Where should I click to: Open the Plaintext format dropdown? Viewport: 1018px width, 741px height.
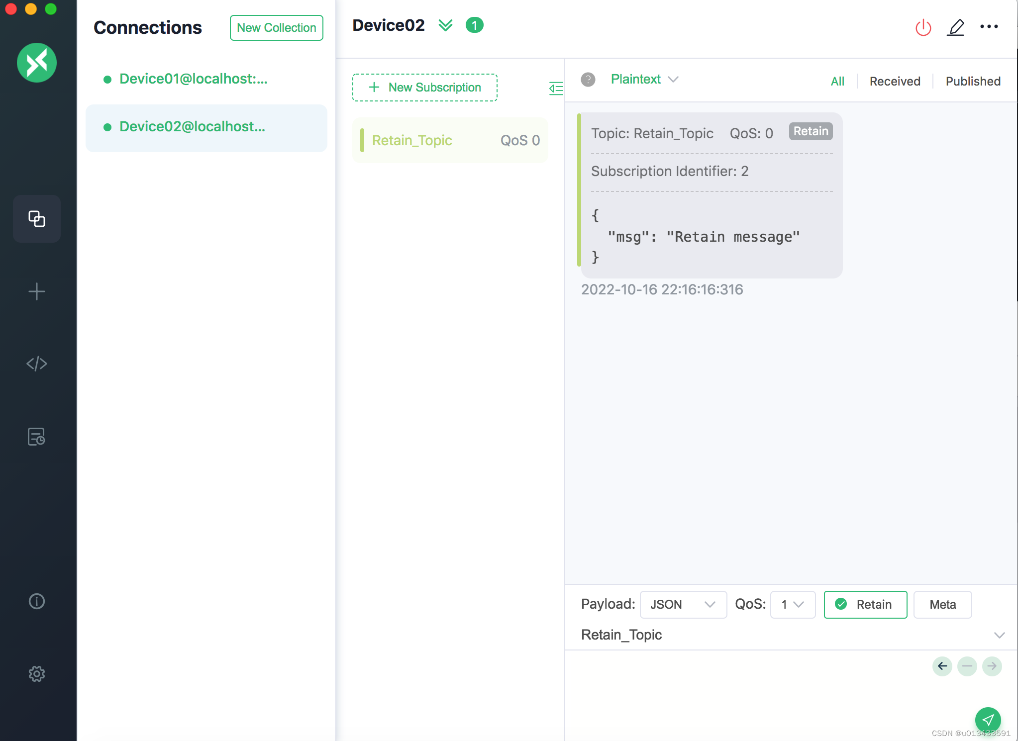pyautogui.click(x=644, y=80)
